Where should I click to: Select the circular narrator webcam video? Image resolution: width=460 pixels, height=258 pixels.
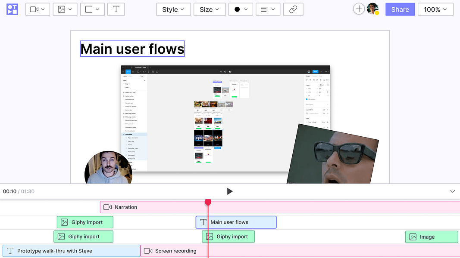click(108, 167)
